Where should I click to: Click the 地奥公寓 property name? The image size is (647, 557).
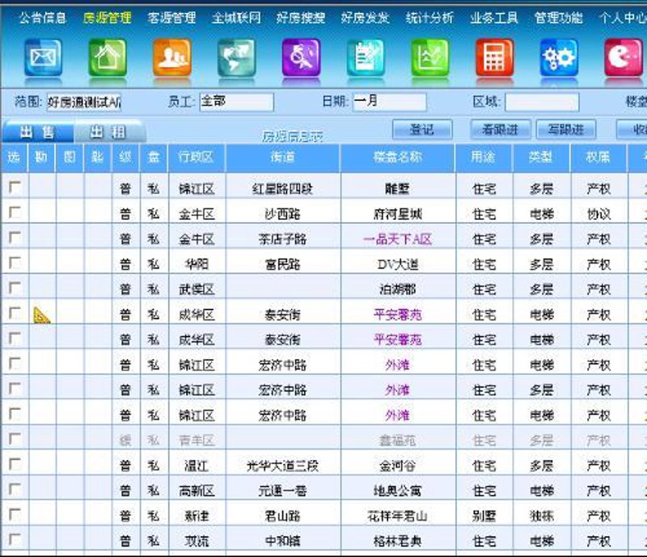(x=397, y=491)
